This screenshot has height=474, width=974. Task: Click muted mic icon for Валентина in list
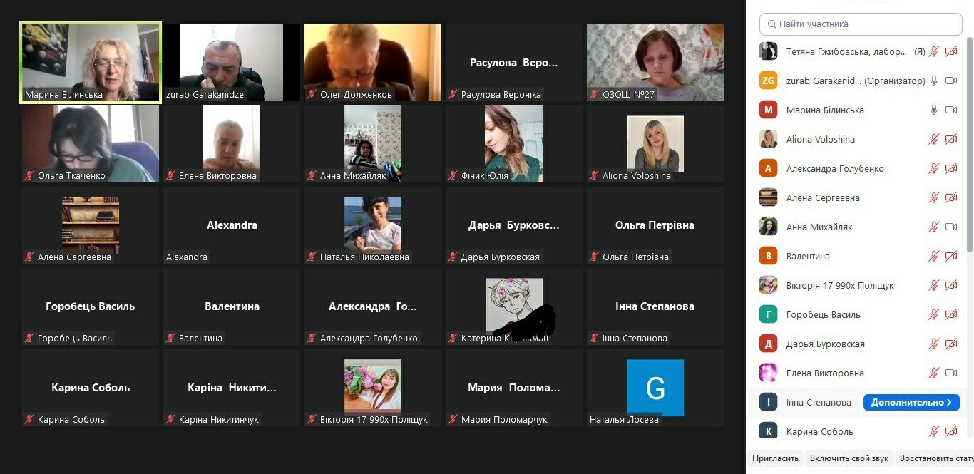point(934,256)
